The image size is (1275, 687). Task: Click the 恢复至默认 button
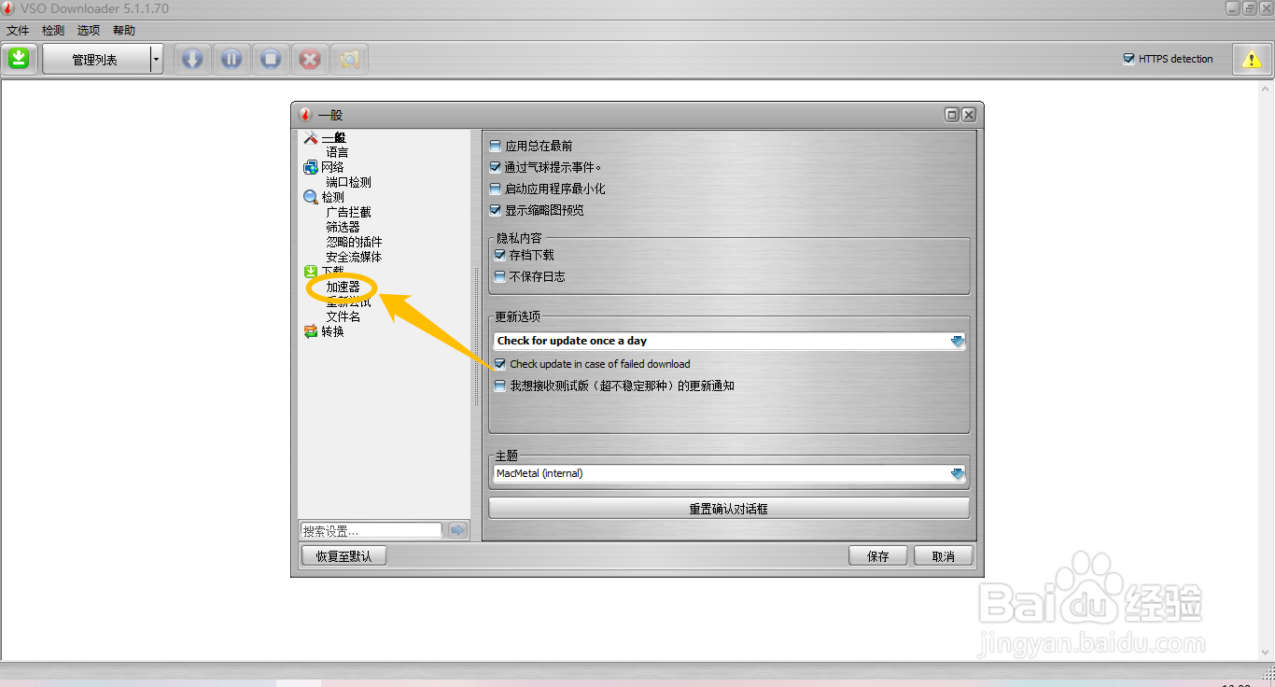(x=343, y=556)
